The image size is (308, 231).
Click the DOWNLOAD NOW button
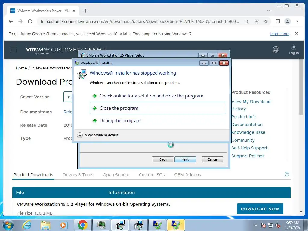(x=260, y=209)
